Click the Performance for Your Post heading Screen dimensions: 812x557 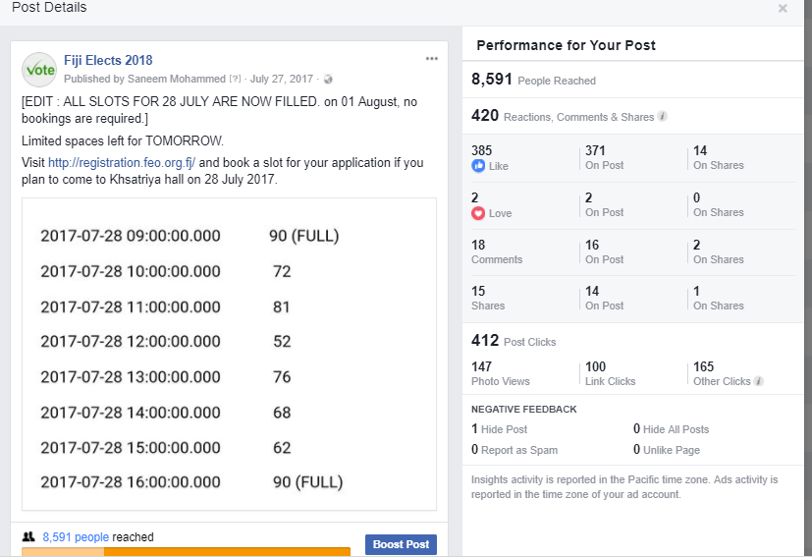click(566, 45)
